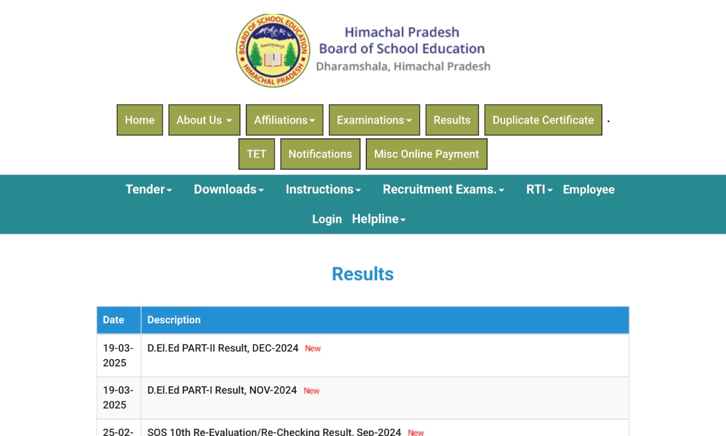Open the Downloads dropdown menu
Screen dimensions: 726x436
tap(229, 190)
